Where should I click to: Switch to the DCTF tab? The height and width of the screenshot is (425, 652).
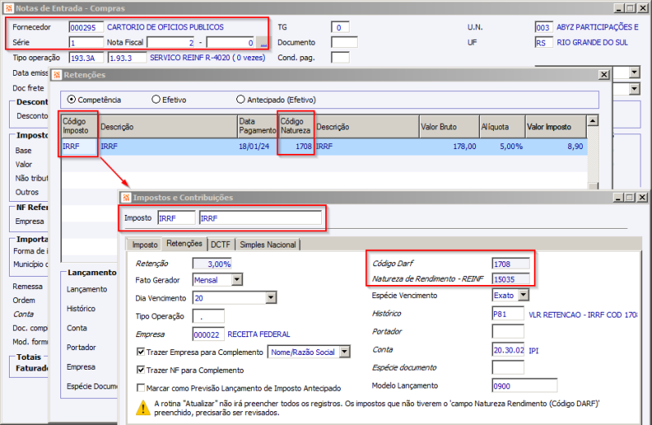(x=220, y=245)
